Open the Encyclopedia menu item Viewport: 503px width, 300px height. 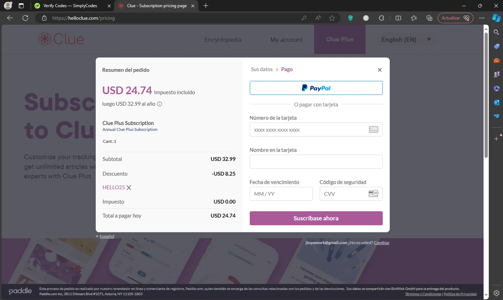223,40
